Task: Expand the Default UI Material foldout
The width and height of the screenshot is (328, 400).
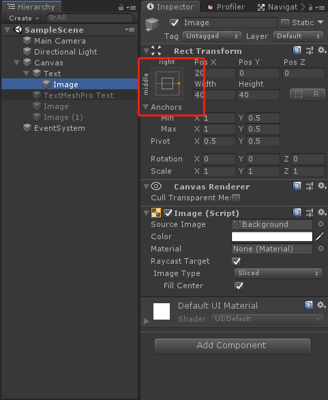Action: [x=146, y=321]
